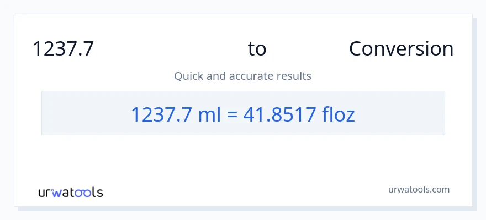Click the 'floz' unit in the result
Viewport: 486px width, 220px height.
pos(338,114)
